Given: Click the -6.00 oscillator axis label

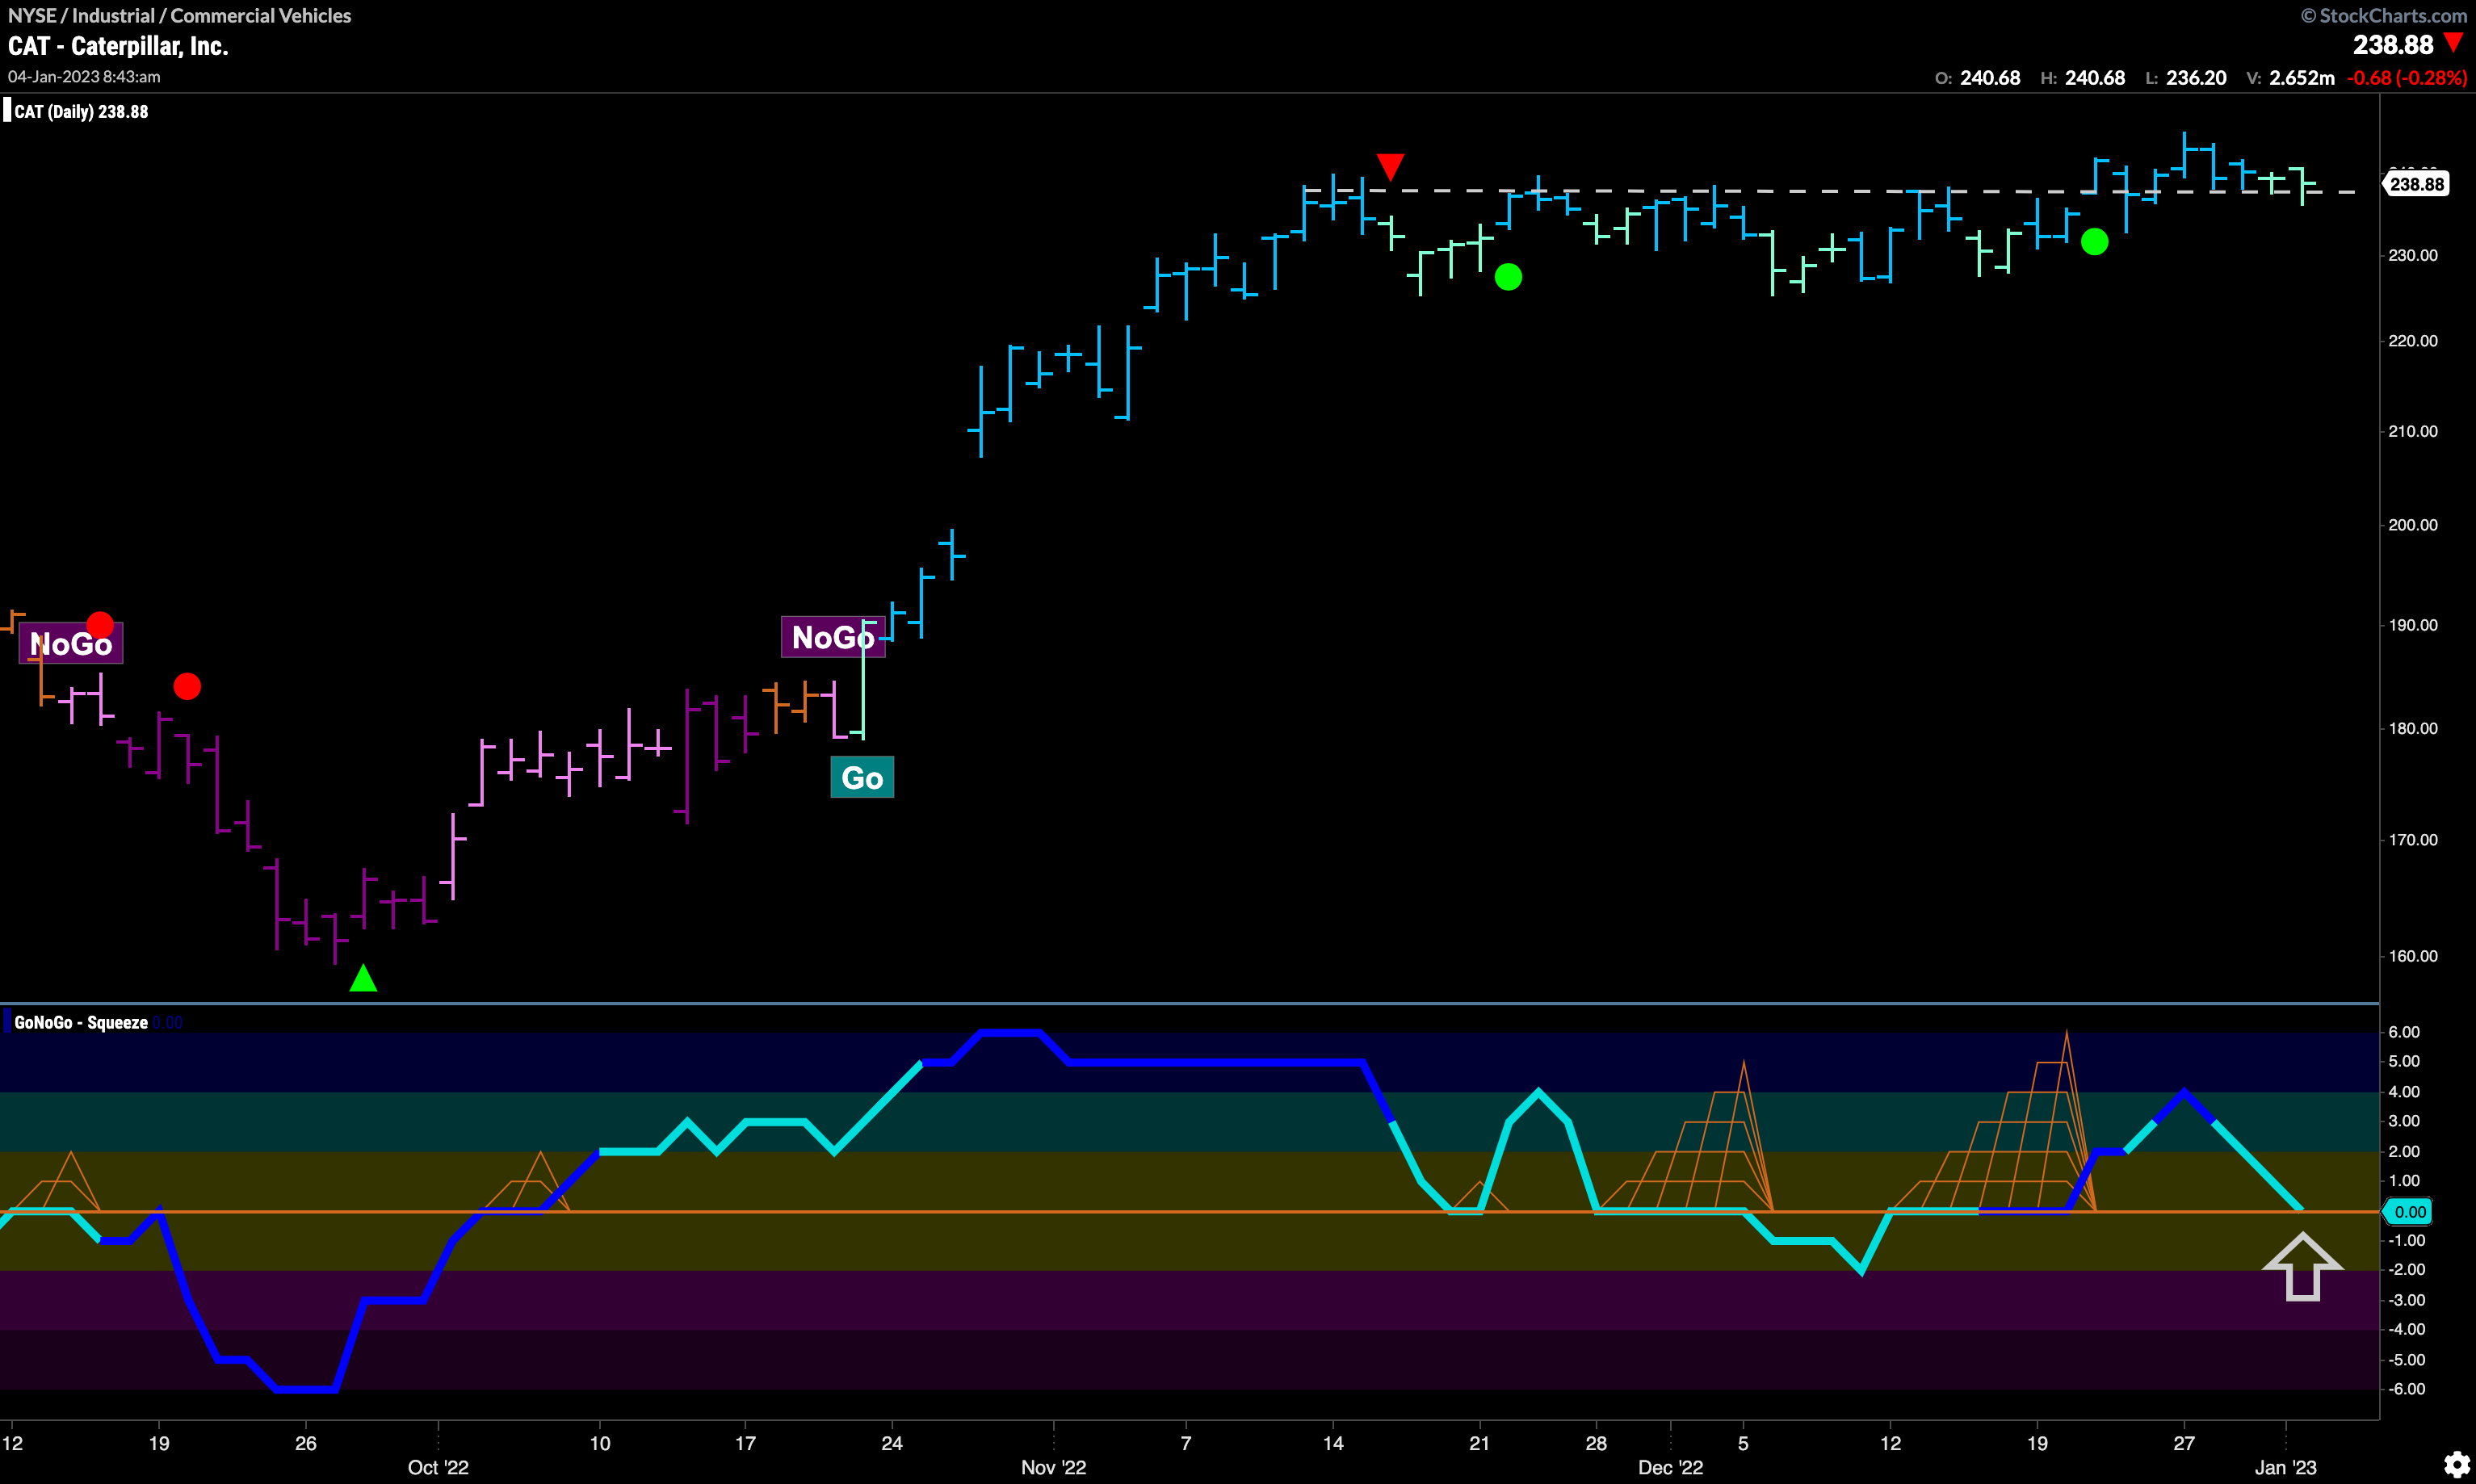Looking at the screenshot, I should [2406, 1389].
